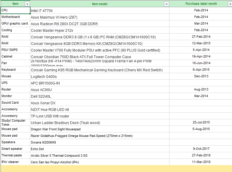Image resolution: width=232 pixels, height=172 pixels.
Task: Click the Dec-2013 date cell
Action: click(201, 76)
